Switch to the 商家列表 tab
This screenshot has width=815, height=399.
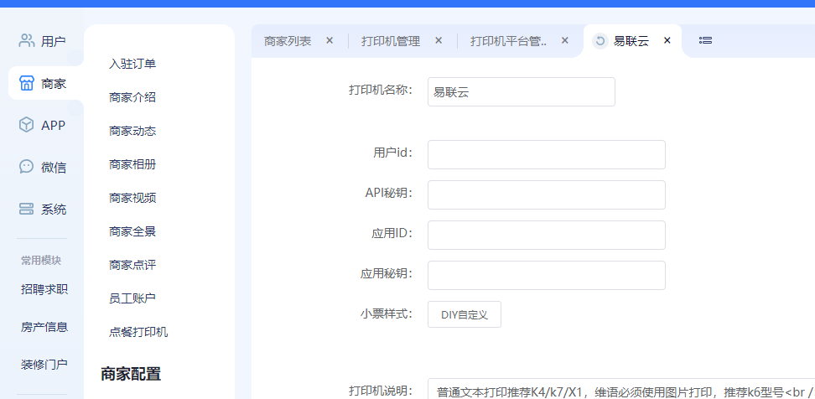click(x=288, y=41)
